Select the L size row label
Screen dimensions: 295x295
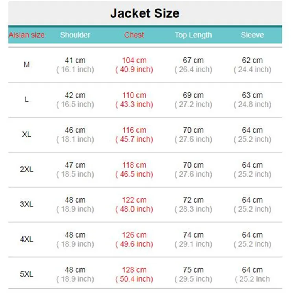coord(26,100)
